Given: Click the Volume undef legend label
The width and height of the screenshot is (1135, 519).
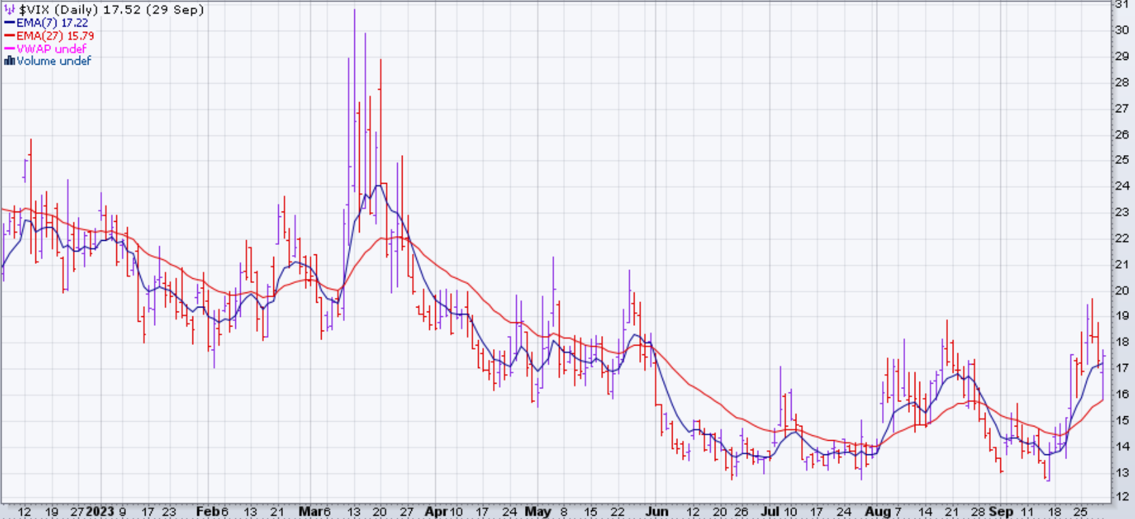Looking at the screenshot, I should point(54,61).
